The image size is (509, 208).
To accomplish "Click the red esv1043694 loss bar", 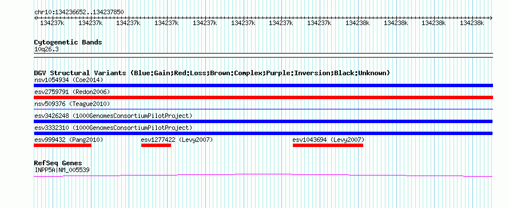I will [328, 145].
